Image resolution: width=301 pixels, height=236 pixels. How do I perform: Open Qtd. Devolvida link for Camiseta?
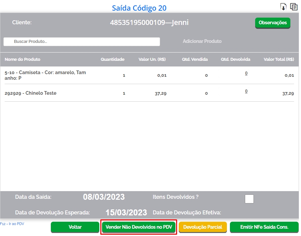point(246,73)
